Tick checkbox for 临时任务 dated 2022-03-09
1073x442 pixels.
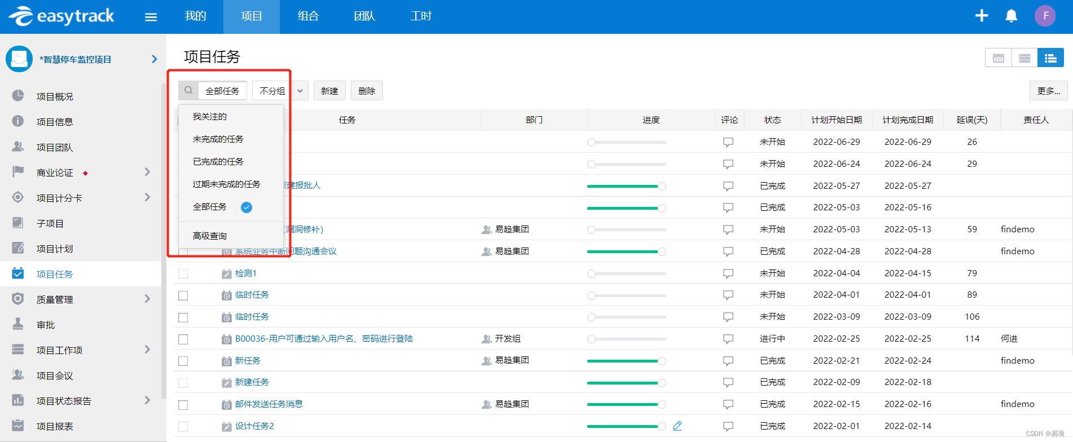point(183,317)
